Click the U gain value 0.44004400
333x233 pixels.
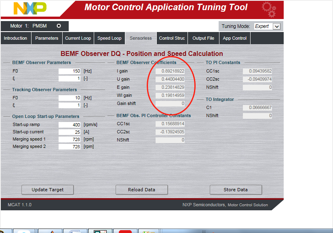[x=170, y=79]
